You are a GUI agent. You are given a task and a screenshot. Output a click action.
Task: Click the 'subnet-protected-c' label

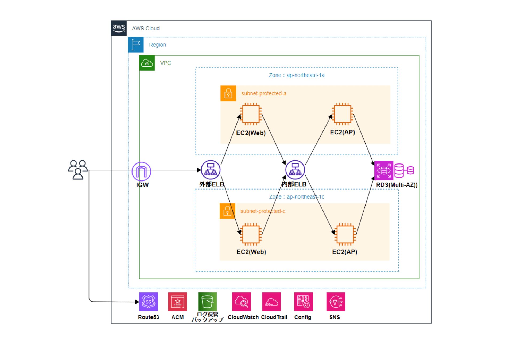pyautogui.click(x=263, y=211)
